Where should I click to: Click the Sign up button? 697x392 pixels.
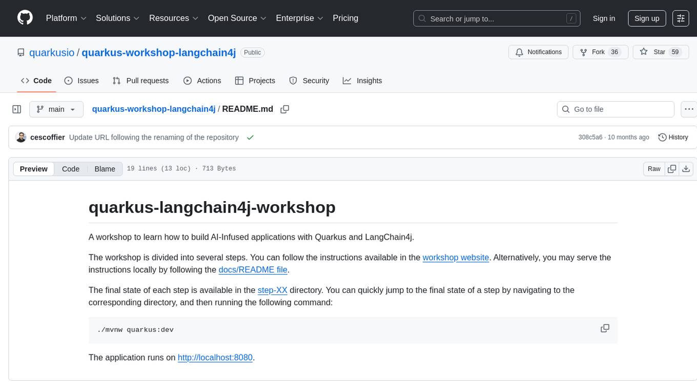click(x=647, y=18)
